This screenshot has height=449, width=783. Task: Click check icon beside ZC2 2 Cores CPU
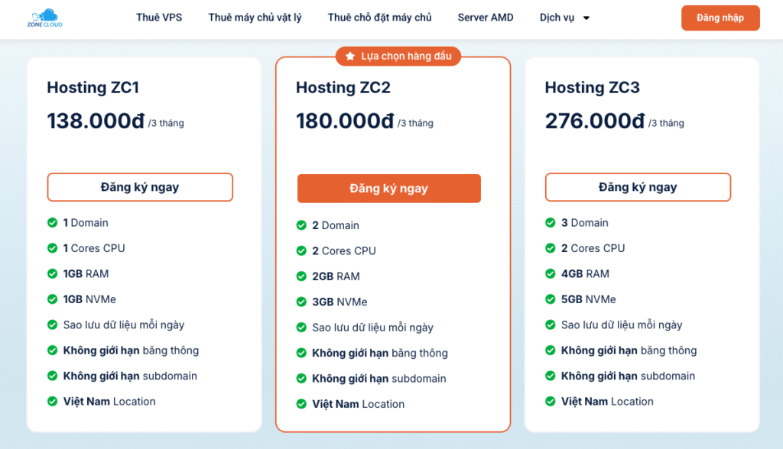click(x=301, y=250)
